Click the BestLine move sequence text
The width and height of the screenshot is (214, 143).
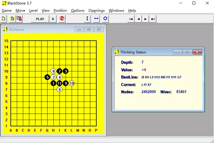[161, 77]
